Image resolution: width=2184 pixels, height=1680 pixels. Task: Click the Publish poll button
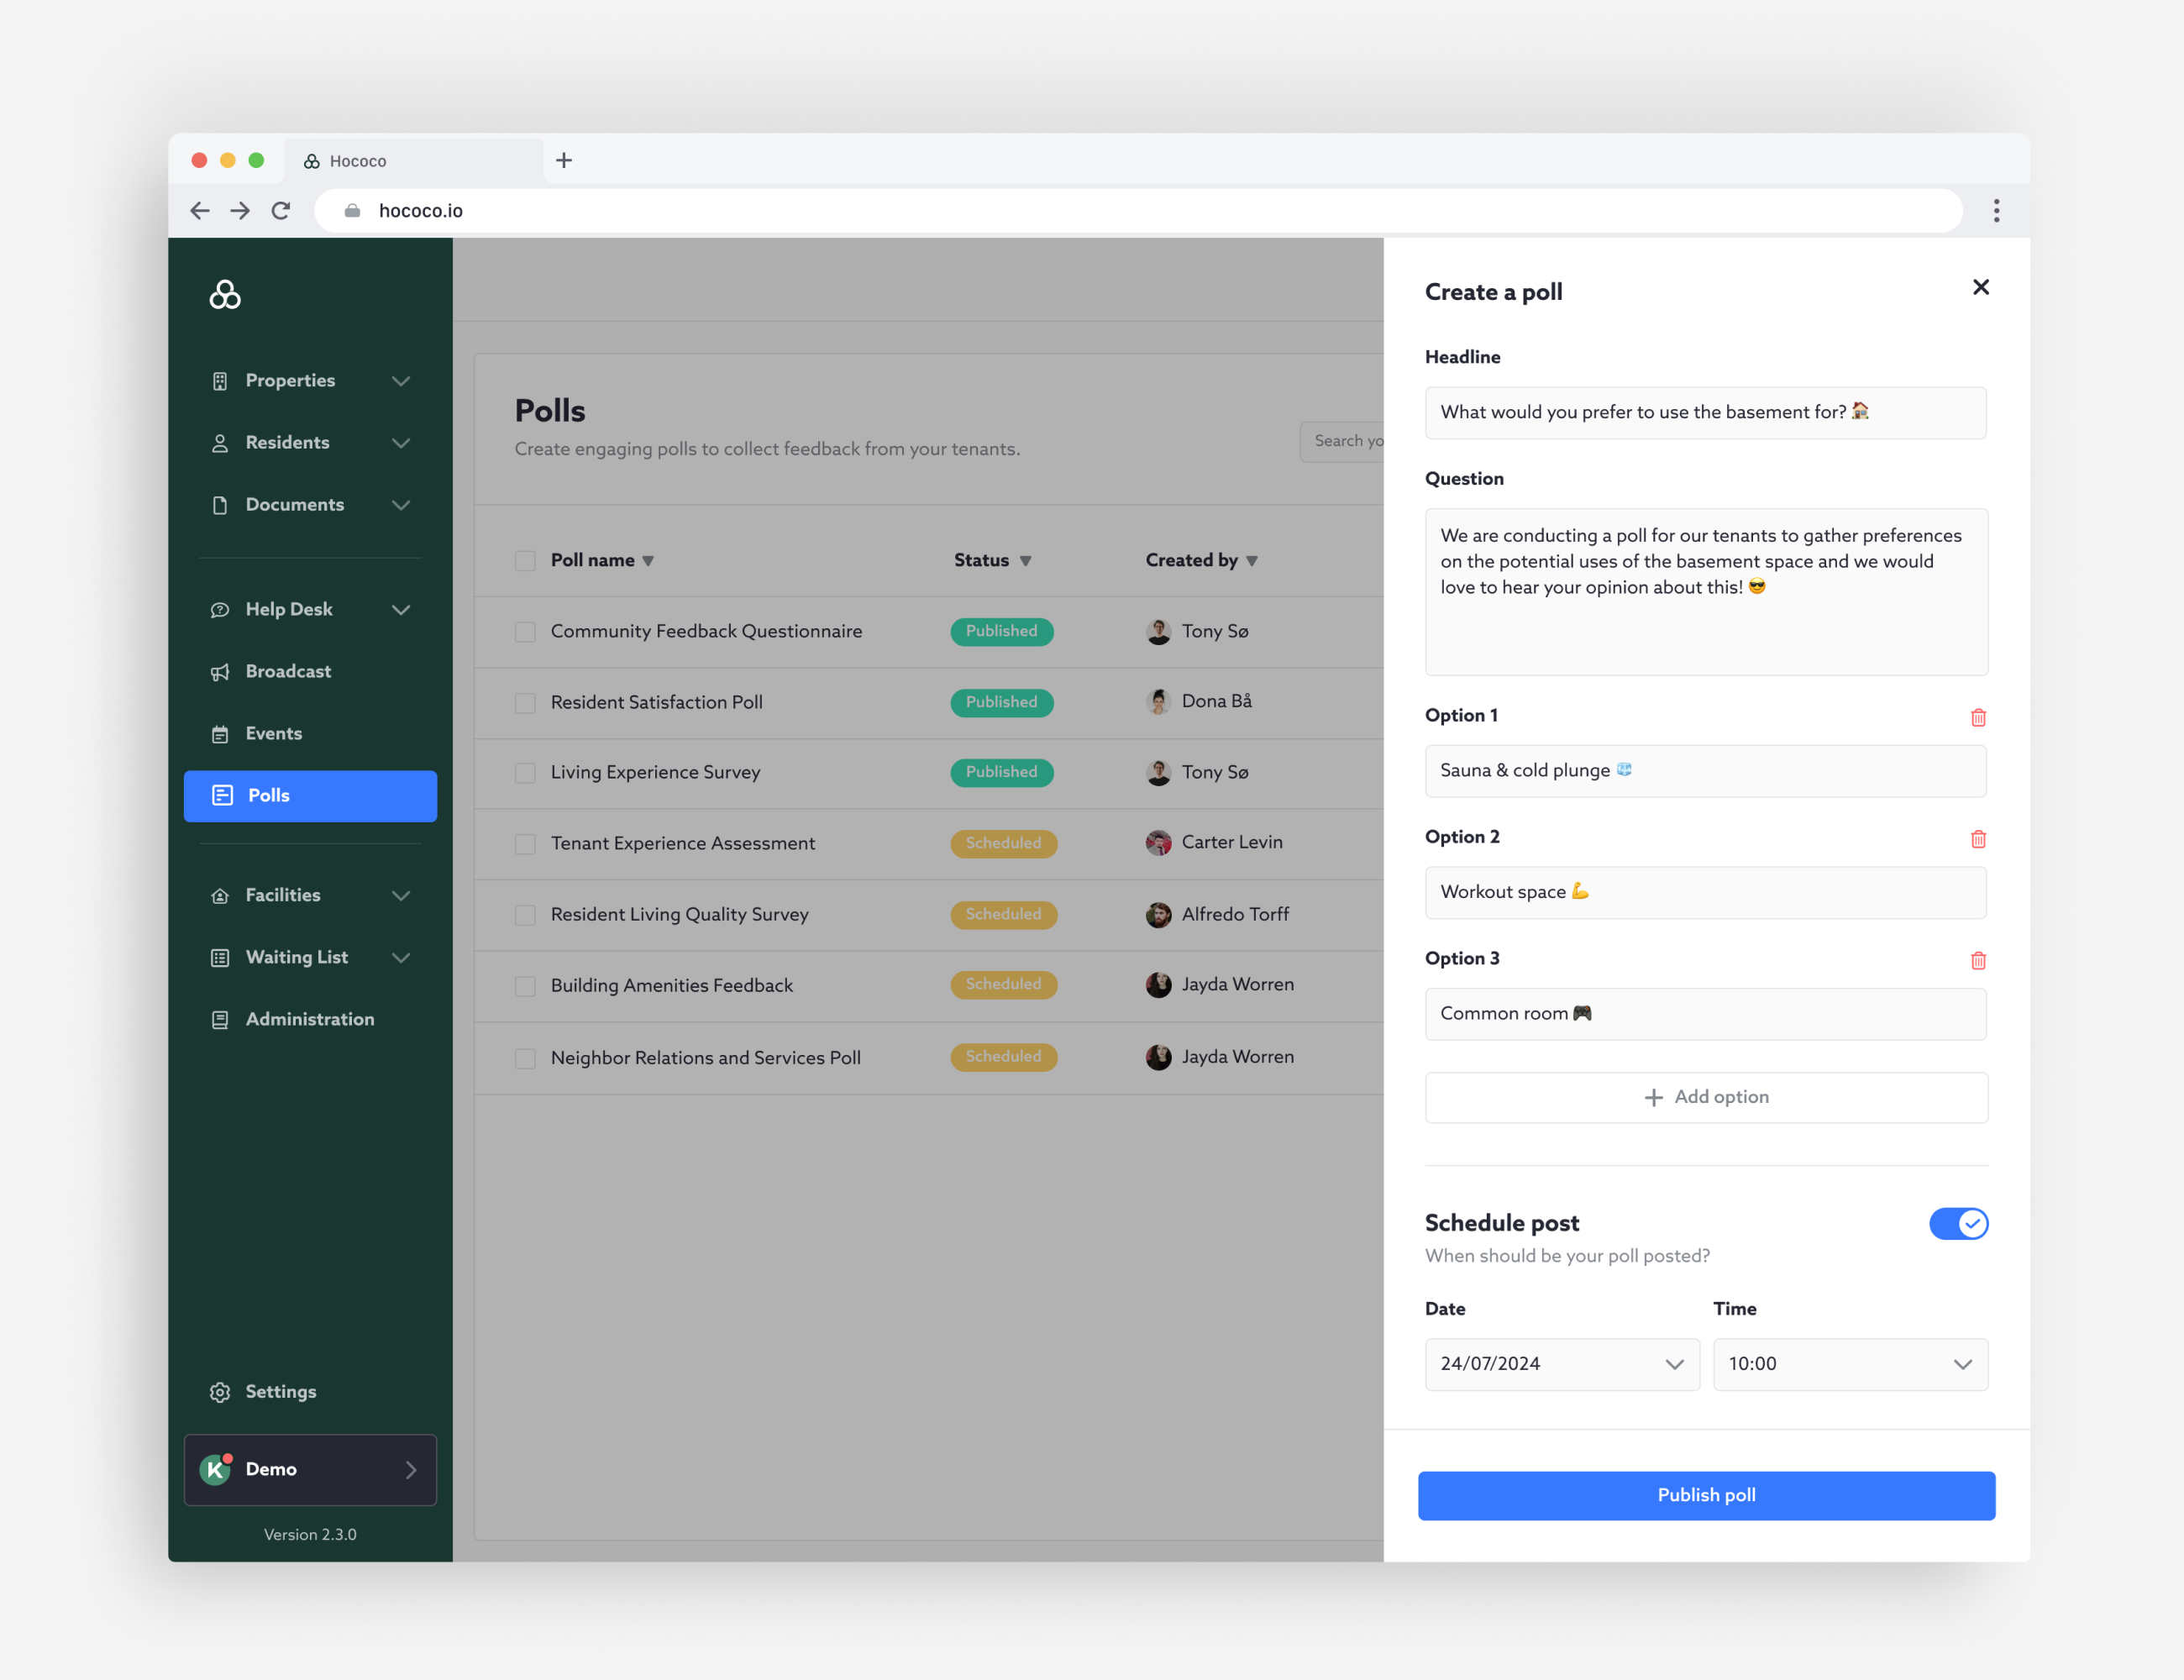(x=1705, y=1495)
